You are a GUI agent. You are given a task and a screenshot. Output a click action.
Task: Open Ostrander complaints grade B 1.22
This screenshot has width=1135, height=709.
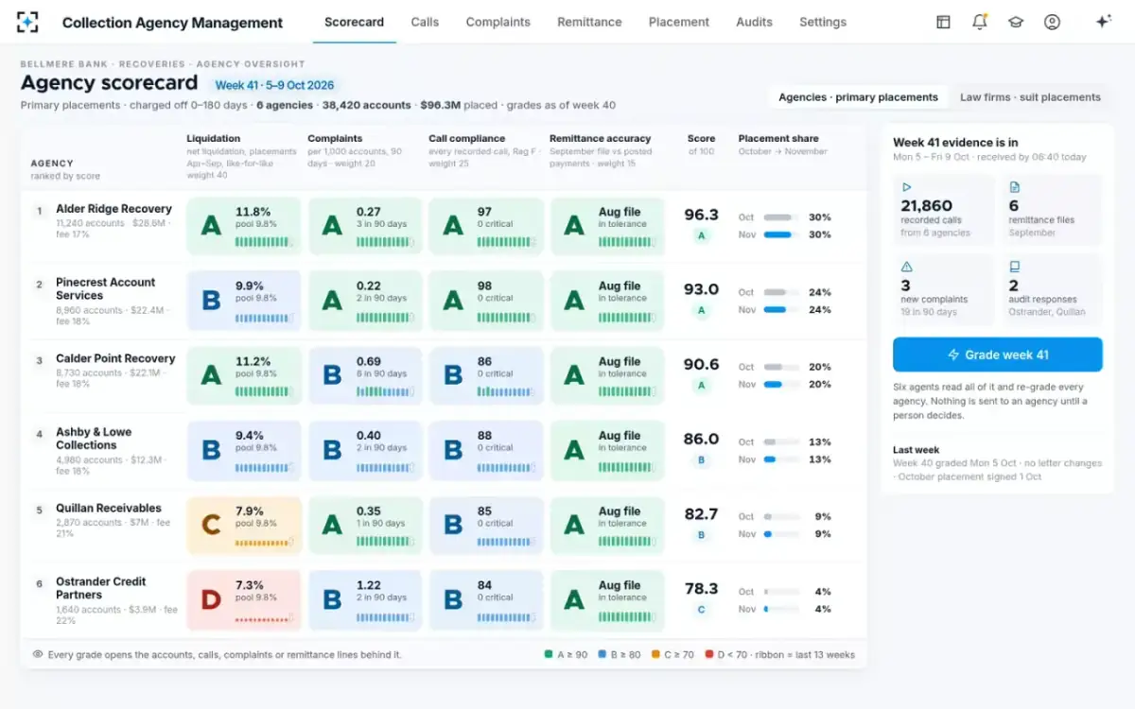click(x=365, y=600)
